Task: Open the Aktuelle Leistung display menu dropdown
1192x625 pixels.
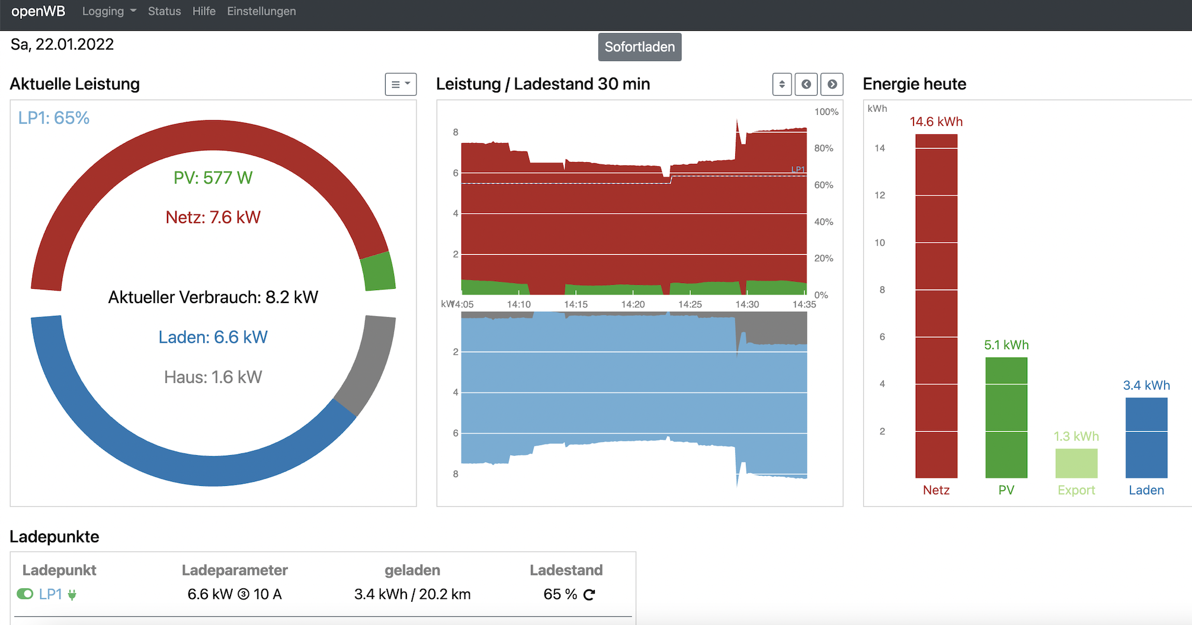Action: [x=400, y=85]
